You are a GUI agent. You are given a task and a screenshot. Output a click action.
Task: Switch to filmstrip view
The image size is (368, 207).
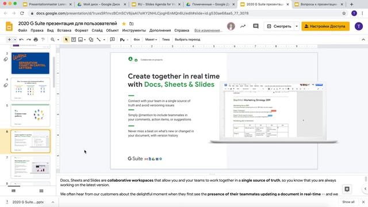pyautogui.click(x=14, y=191)
